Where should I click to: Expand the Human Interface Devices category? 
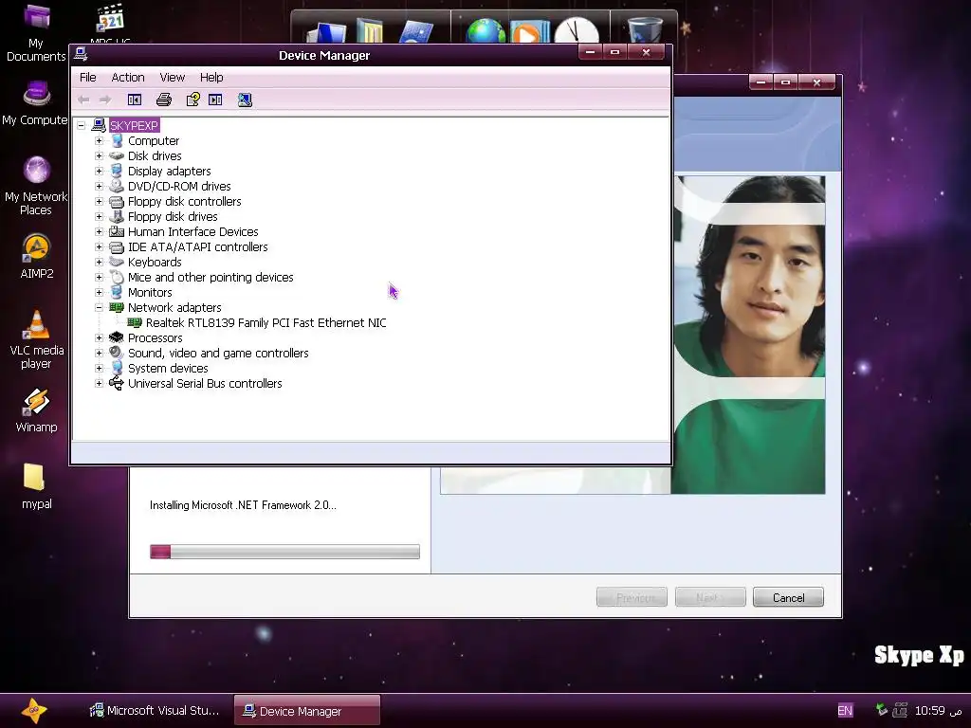pyautogui.click(x=99, y=232)
